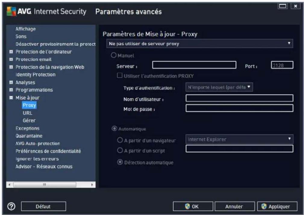Click the OK button
The image size is (304, 215).
[x=193, y=207]
